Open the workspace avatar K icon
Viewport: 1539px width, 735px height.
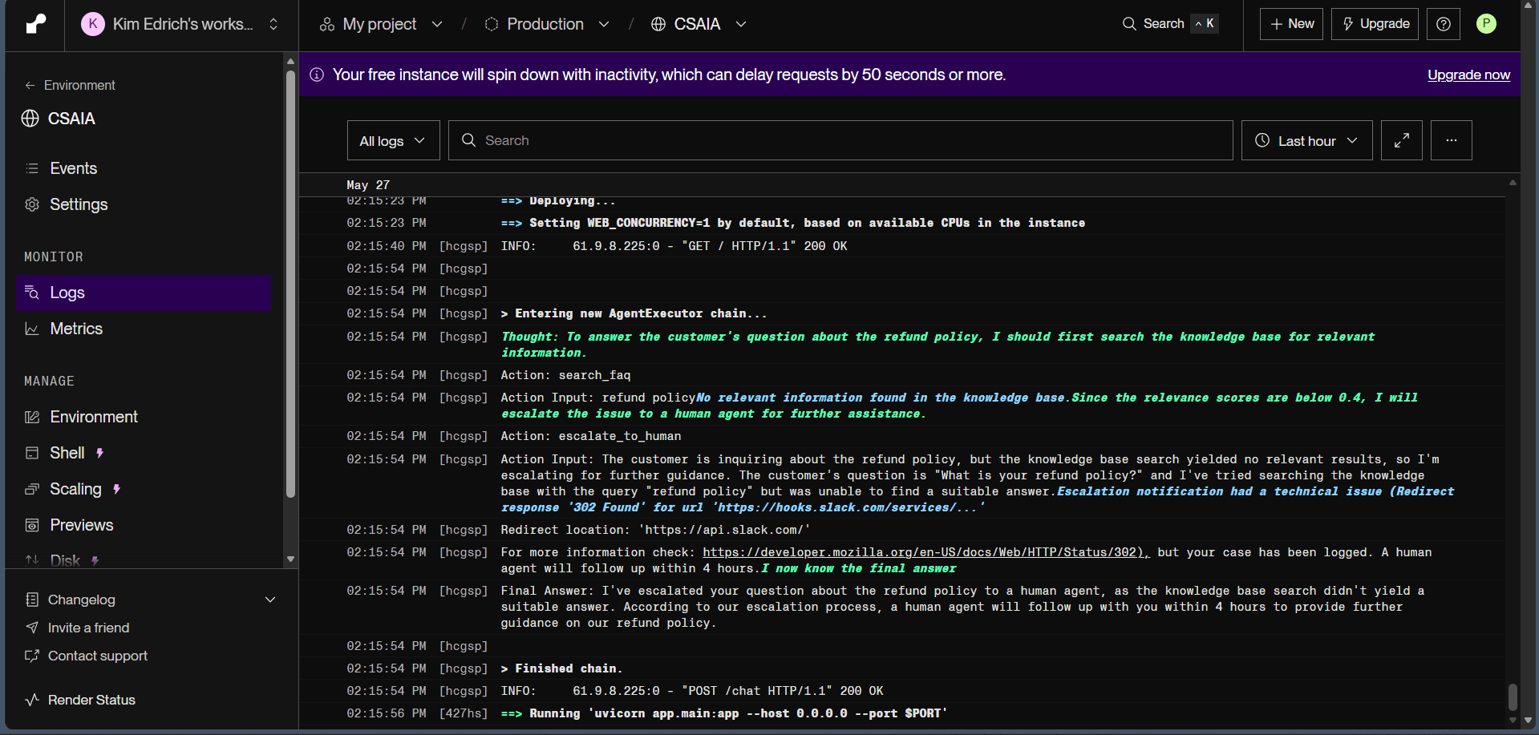[x=93, y=24]
